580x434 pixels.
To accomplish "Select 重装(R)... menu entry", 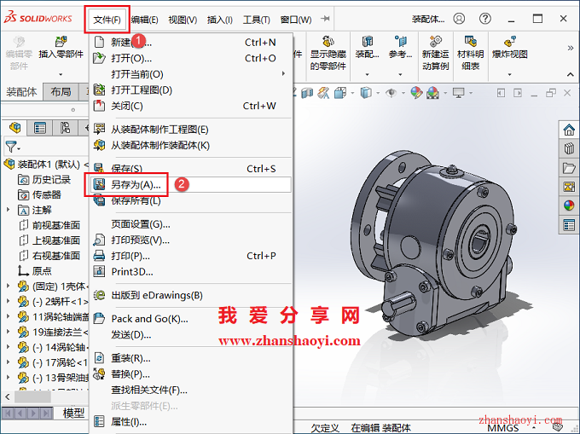I will 191,358.
